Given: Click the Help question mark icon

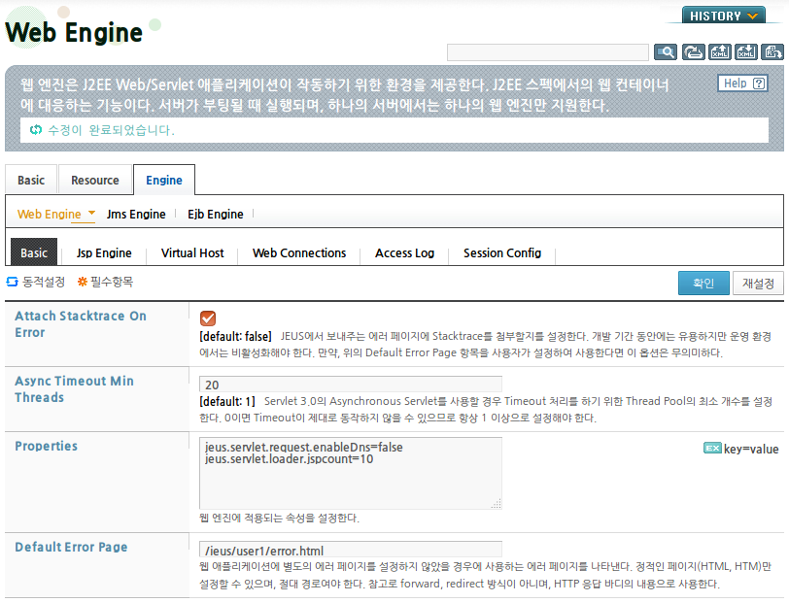Looking at the screenshot, I should tap(759, 84).
